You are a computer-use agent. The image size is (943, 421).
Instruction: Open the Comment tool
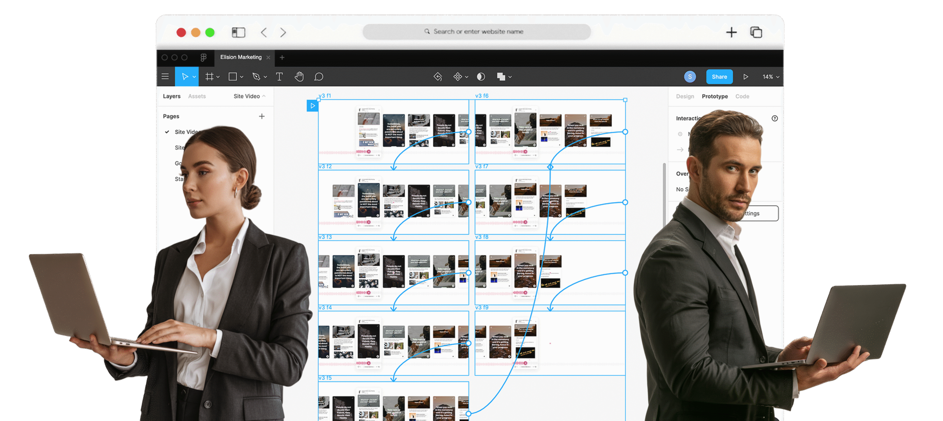[318, 76]
